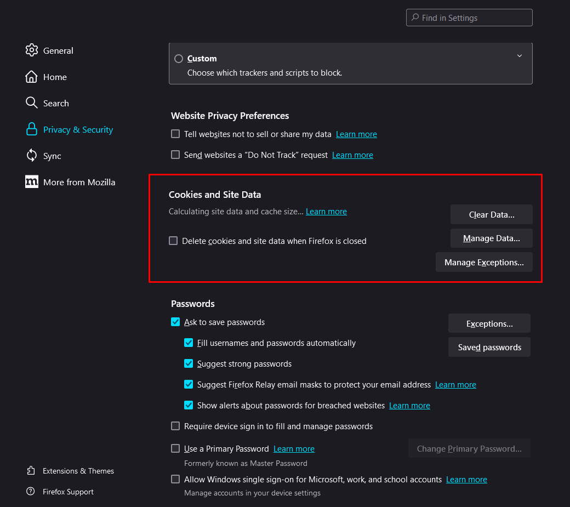Uncheck Suggest strong passwords
570x507 pixels.
point(189,363)
